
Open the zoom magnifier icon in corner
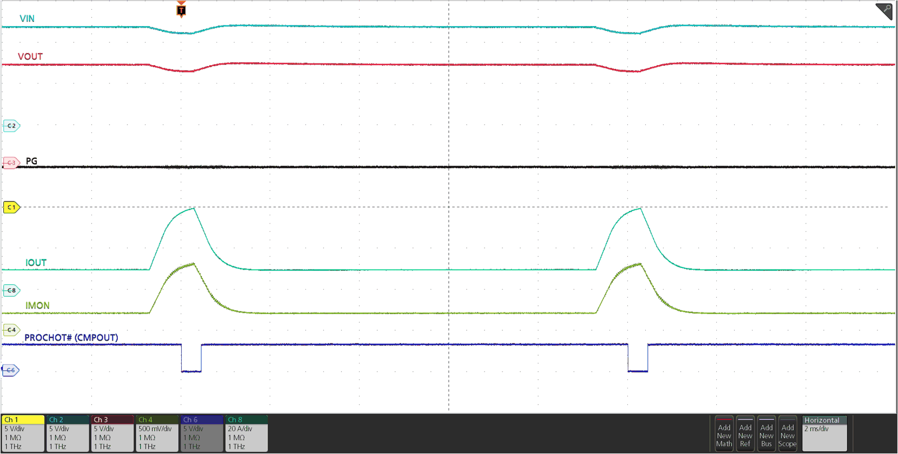(884, 11)
